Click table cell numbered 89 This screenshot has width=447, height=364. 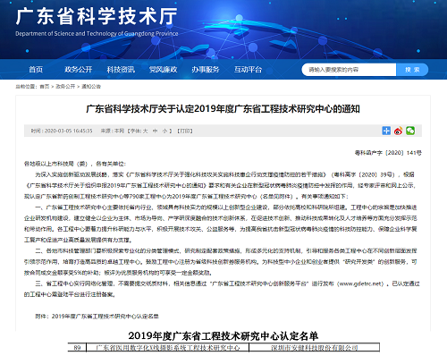coord(77,348)
